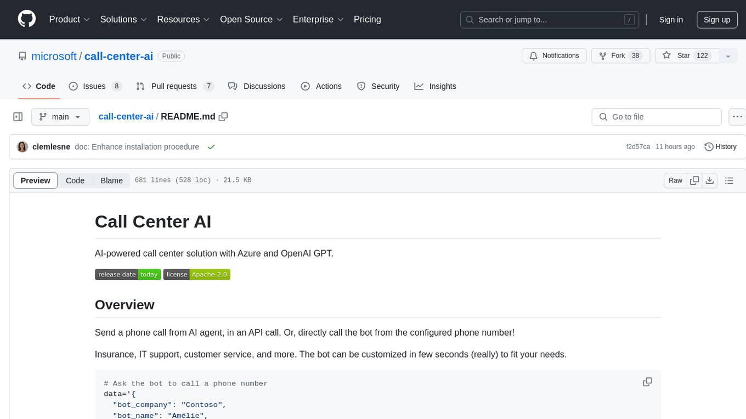Open the README outline list

[729, 180]
